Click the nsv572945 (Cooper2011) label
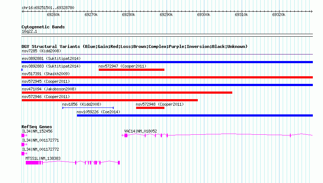The image size is (323, 183). click(46, 81)
